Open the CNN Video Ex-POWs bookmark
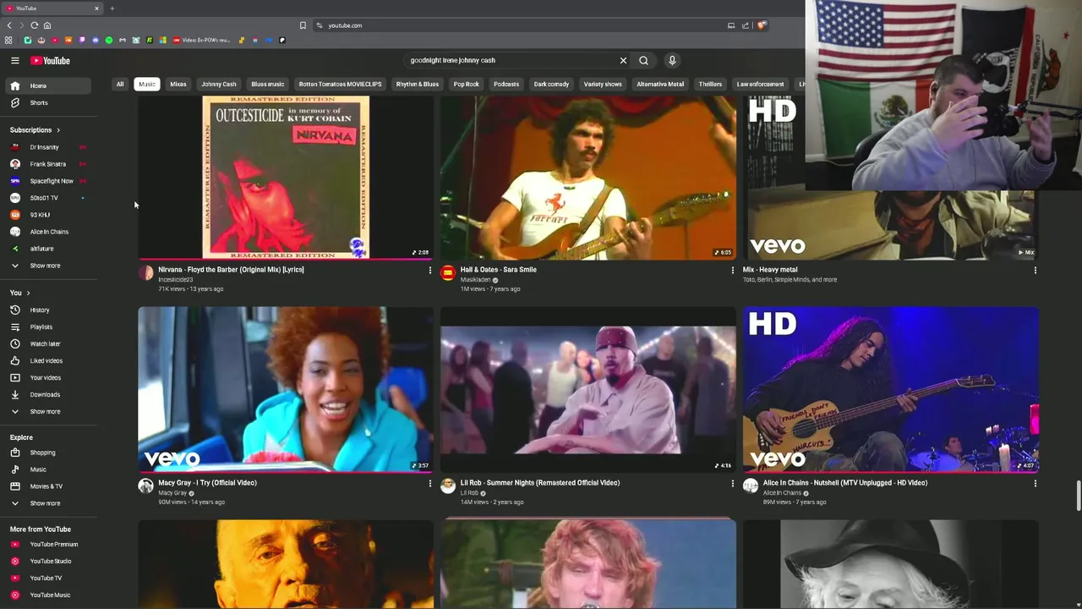Image resolution: width=1082 pixels, height=609 pixels. (201, 40)
